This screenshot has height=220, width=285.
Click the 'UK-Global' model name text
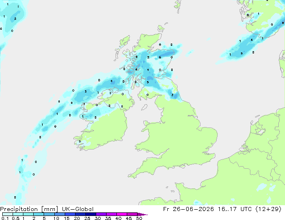pyautogui.click(x=78, y=209)
